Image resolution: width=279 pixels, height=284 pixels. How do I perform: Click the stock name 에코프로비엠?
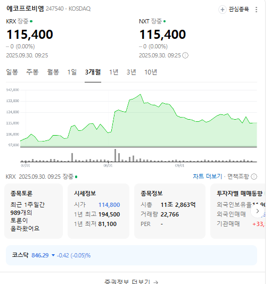[25, 9]
